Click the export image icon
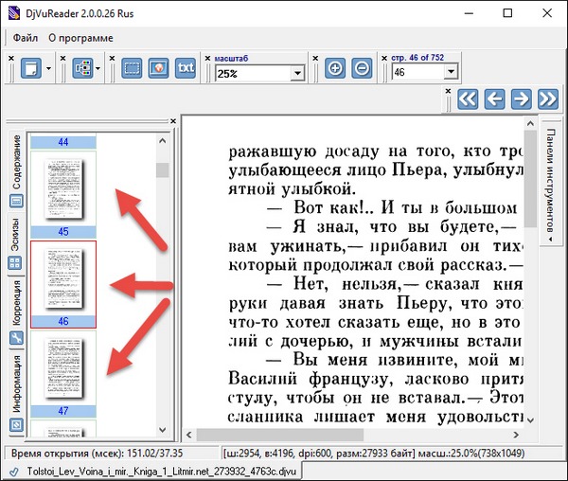Image resolution: width=568 pixels, height=481 pixels. (x=158, y=68)
